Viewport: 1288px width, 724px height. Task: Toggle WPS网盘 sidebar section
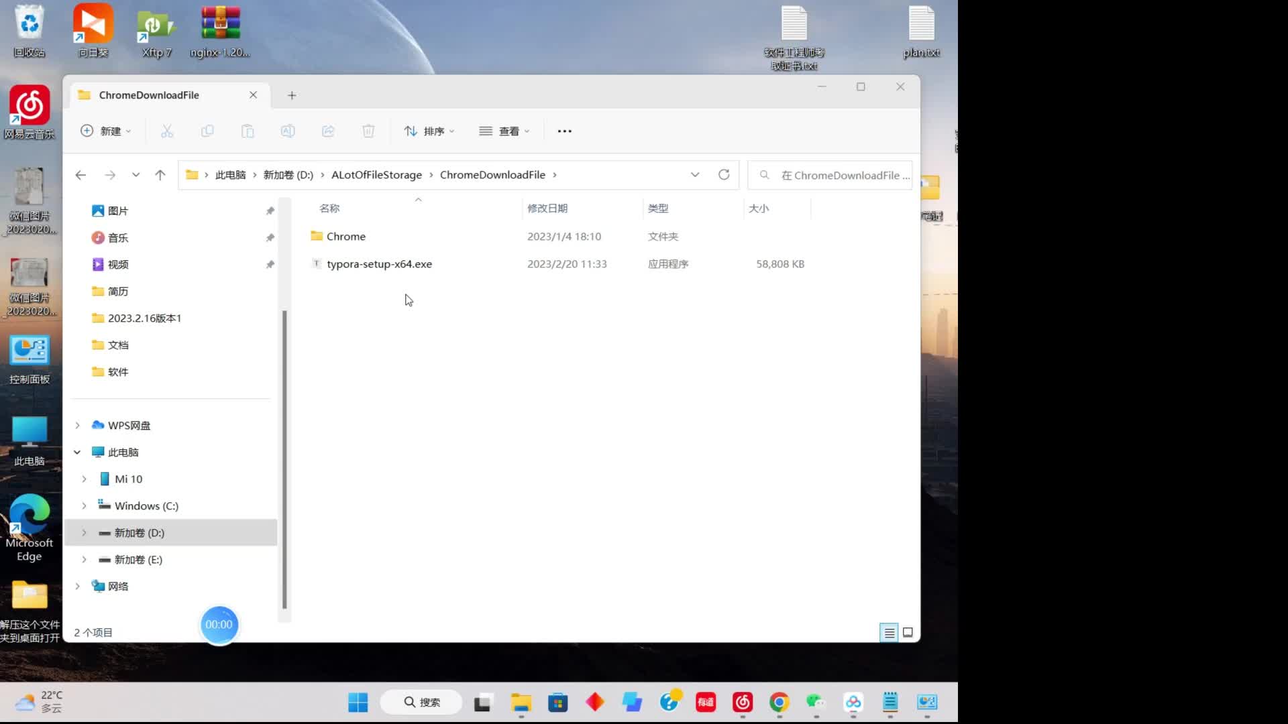(78, 425)
